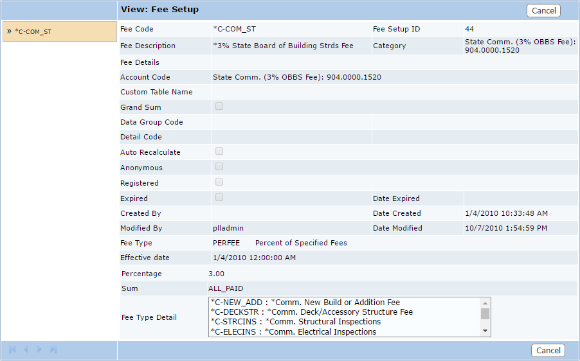Viewport: 580px width, 361px height.
Task: Click the Fee Type Detail scrollbar thumb
Action: click(485, 313)
